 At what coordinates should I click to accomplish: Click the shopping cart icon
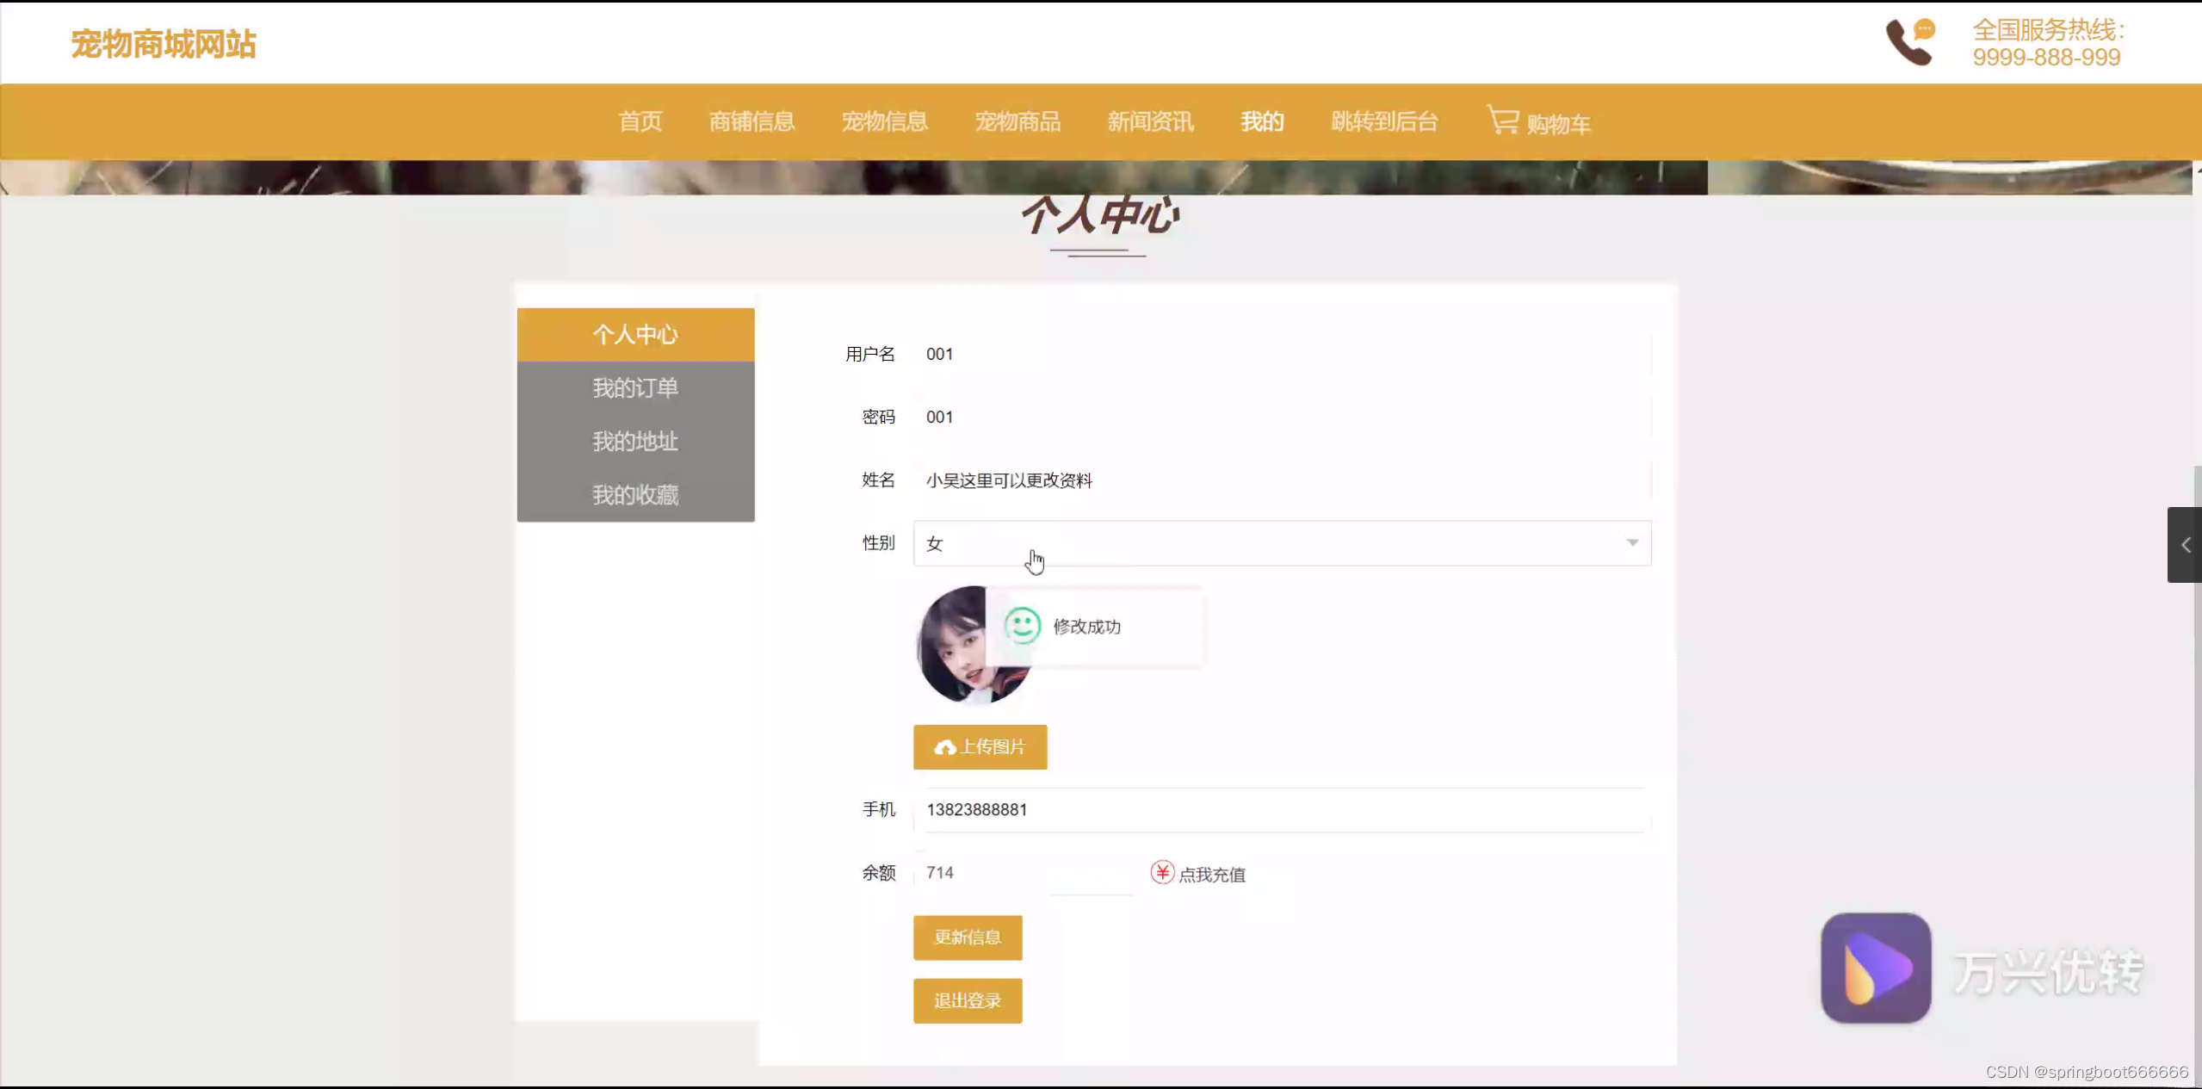pyautogui.click(x=1503, y=120)
